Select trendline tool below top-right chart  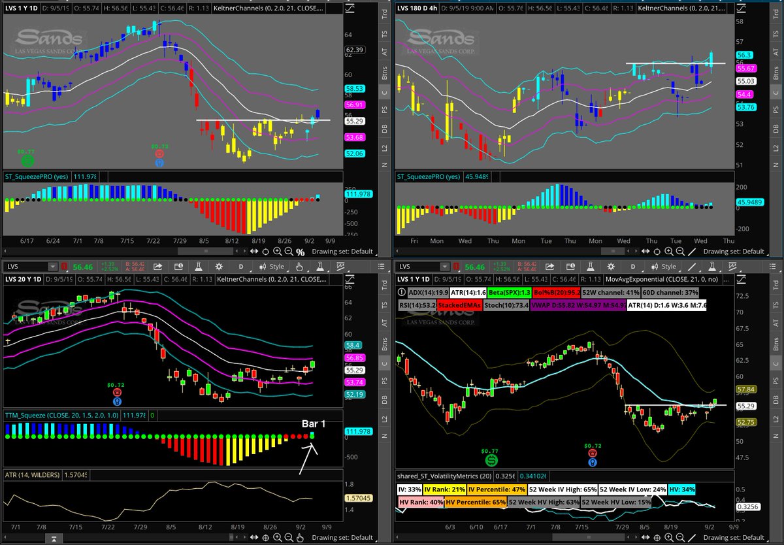pyautogui.click(x=692, y=252)
